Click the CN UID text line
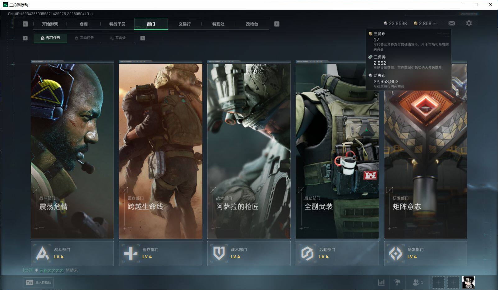 (x=51, y=14)
